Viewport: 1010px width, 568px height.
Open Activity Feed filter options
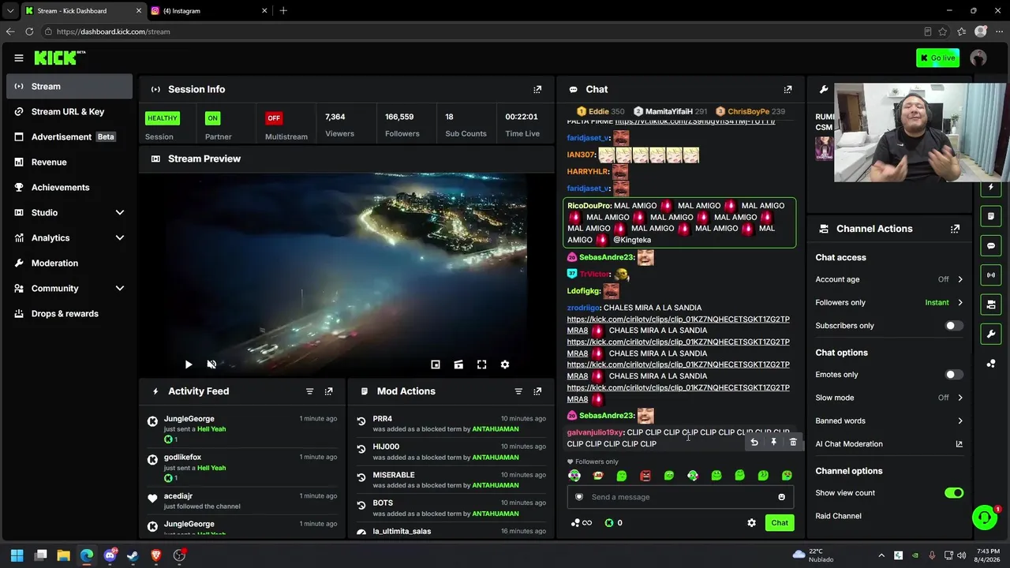[309, 391]
